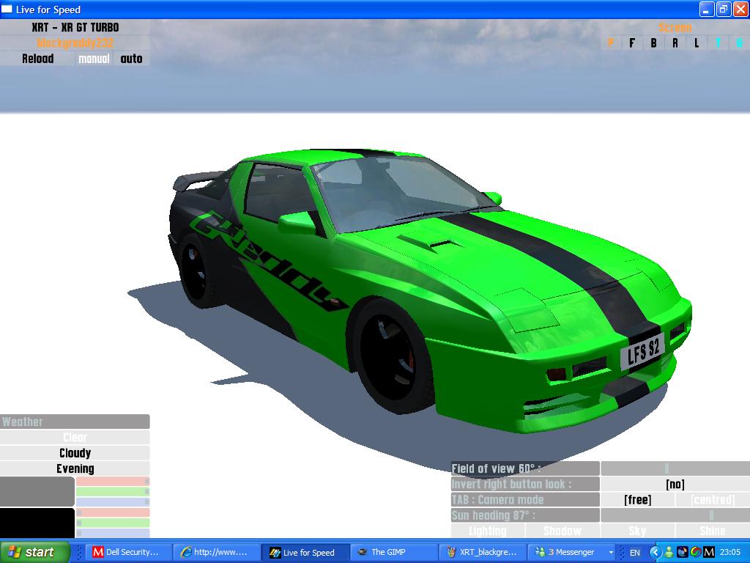Adjust upper blue color slider

(113, 502)
